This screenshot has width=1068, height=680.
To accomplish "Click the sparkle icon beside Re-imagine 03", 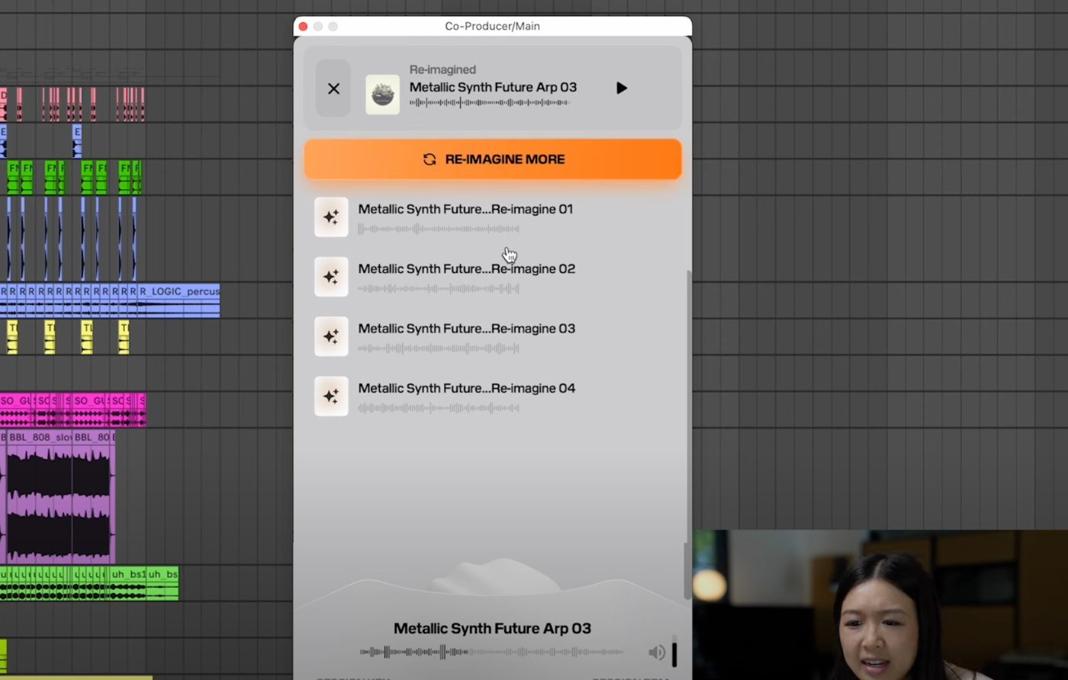I will pos(331,336).
